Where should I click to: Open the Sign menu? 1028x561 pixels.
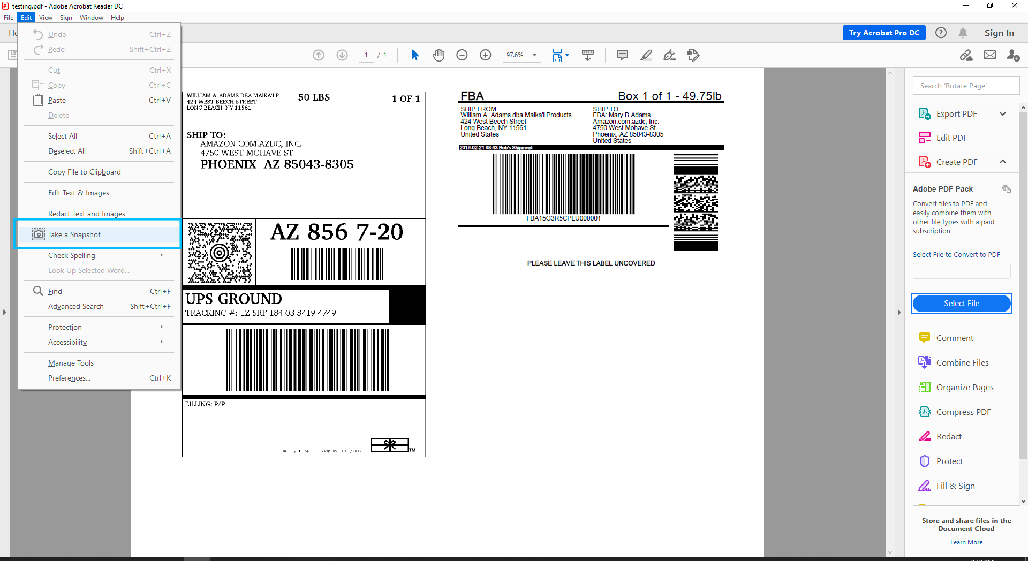(66, 18)
